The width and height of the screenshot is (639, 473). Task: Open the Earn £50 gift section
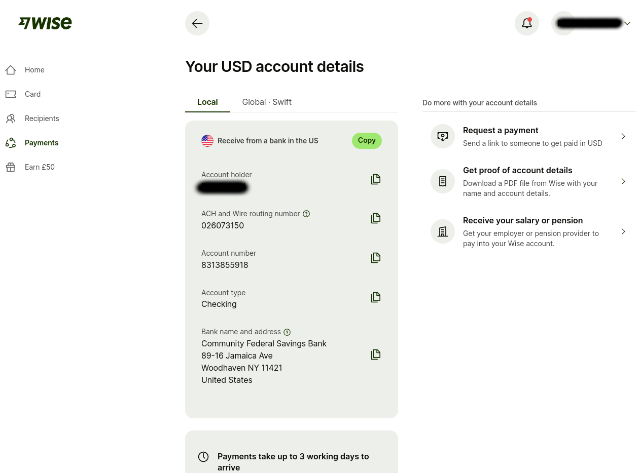point(40,167)
